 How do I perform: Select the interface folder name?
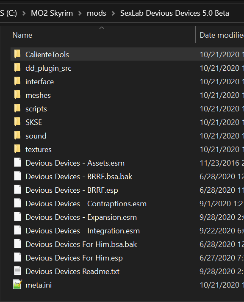[39, 82]
